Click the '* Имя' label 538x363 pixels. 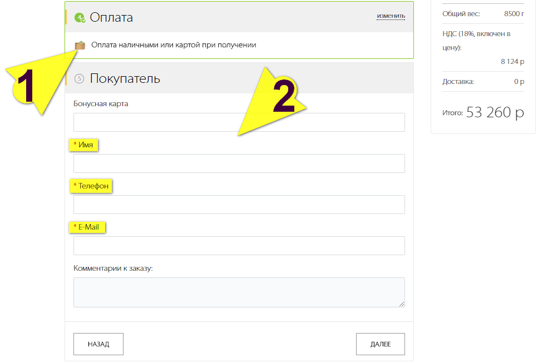coord(83,145)
